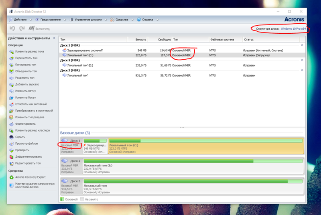This screenshot has height=215, width=321.
Task: Select the Диск 2 label block
Action: [x=71, y=166]
